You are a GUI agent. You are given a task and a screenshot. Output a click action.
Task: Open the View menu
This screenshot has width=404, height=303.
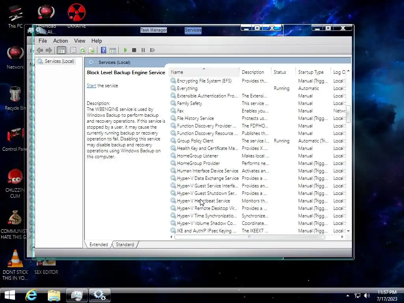click(x=80, y=41)
